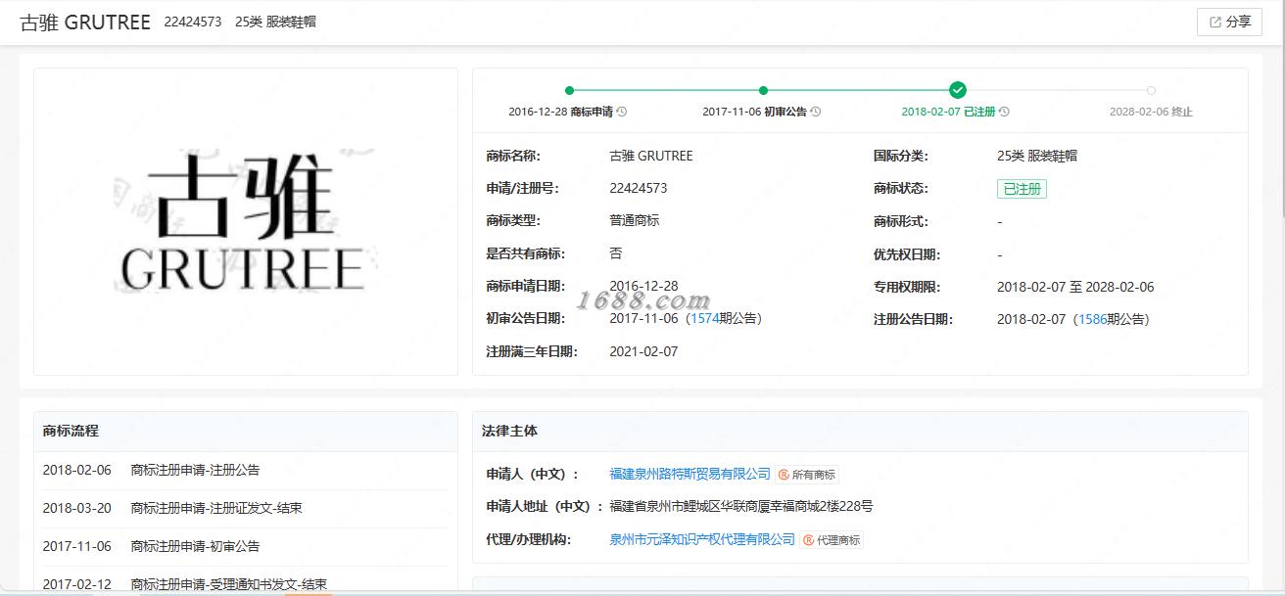Select 2018-03-20 注册证发文-结束 flow row
This screenshot has height=596, width=1285.
coord(246,509)
